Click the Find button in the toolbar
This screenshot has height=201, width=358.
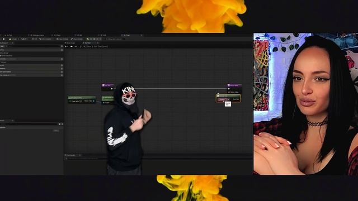tap(35, 39)
